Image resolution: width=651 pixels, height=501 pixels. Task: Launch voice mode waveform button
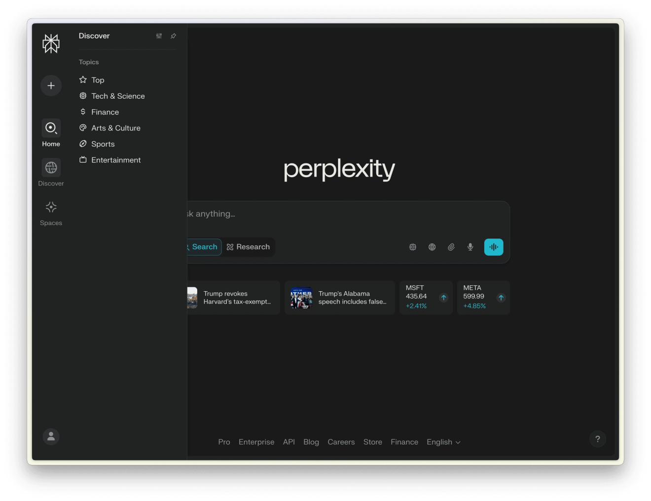(494, 247)
